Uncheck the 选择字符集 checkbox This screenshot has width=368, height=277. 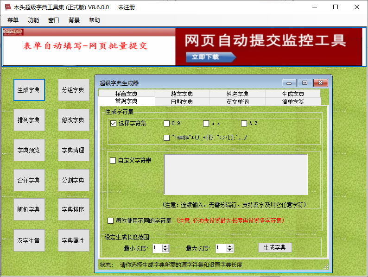113,124
